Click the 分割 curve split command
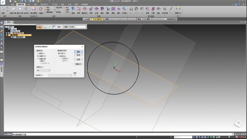247x139 pixels. pyautogui.click(x=66, y=10)
